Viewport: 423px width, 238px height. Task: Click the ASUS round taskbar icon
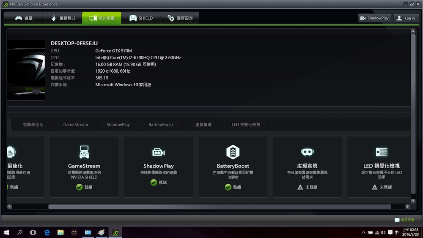coord(74,233)
